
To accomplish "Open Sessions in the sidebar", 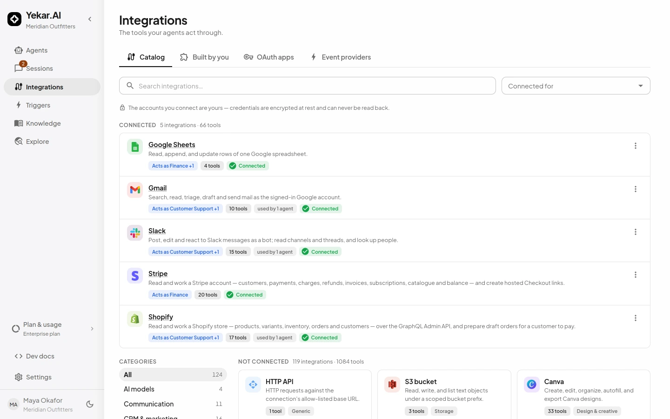I will click(x=52, y=68).
